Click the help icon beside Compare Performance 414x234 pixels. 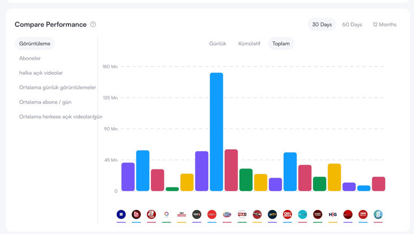point(93,25)
